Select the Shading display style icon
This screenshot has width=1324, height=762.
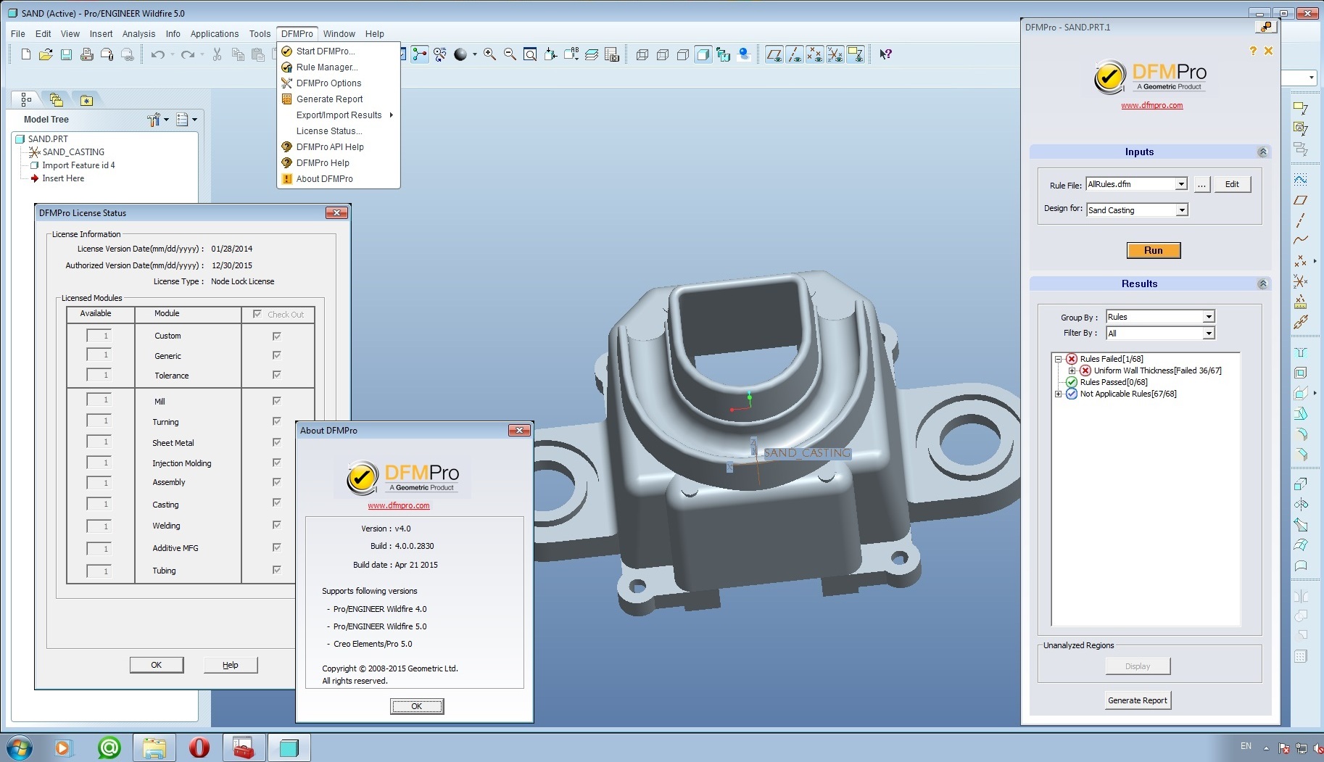703,54
